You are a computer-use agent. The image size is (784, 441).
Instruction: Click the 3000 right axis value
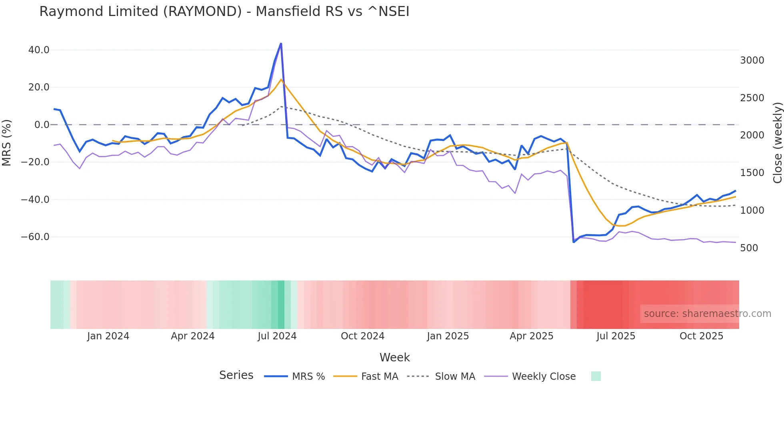click(752, 60)
